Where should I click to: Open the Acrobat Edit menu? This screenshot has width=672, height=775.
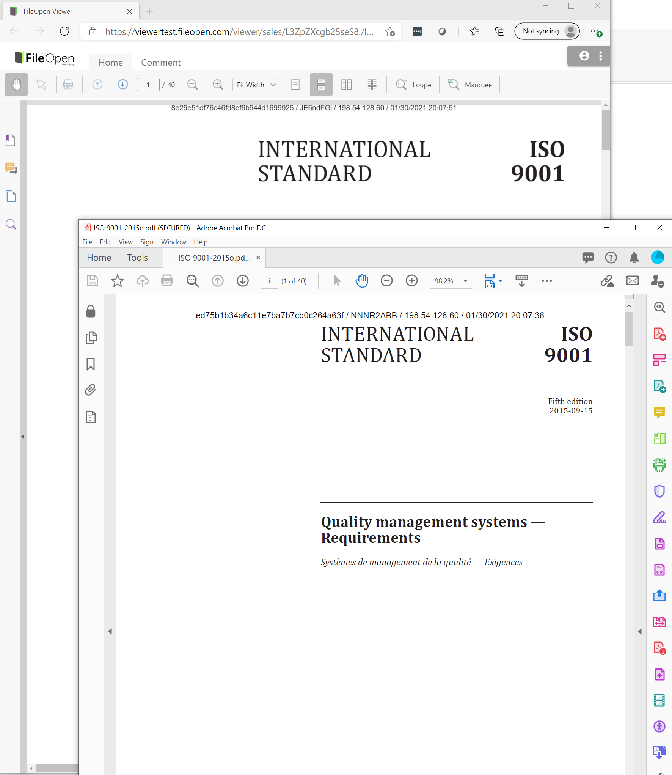point(105,242)
